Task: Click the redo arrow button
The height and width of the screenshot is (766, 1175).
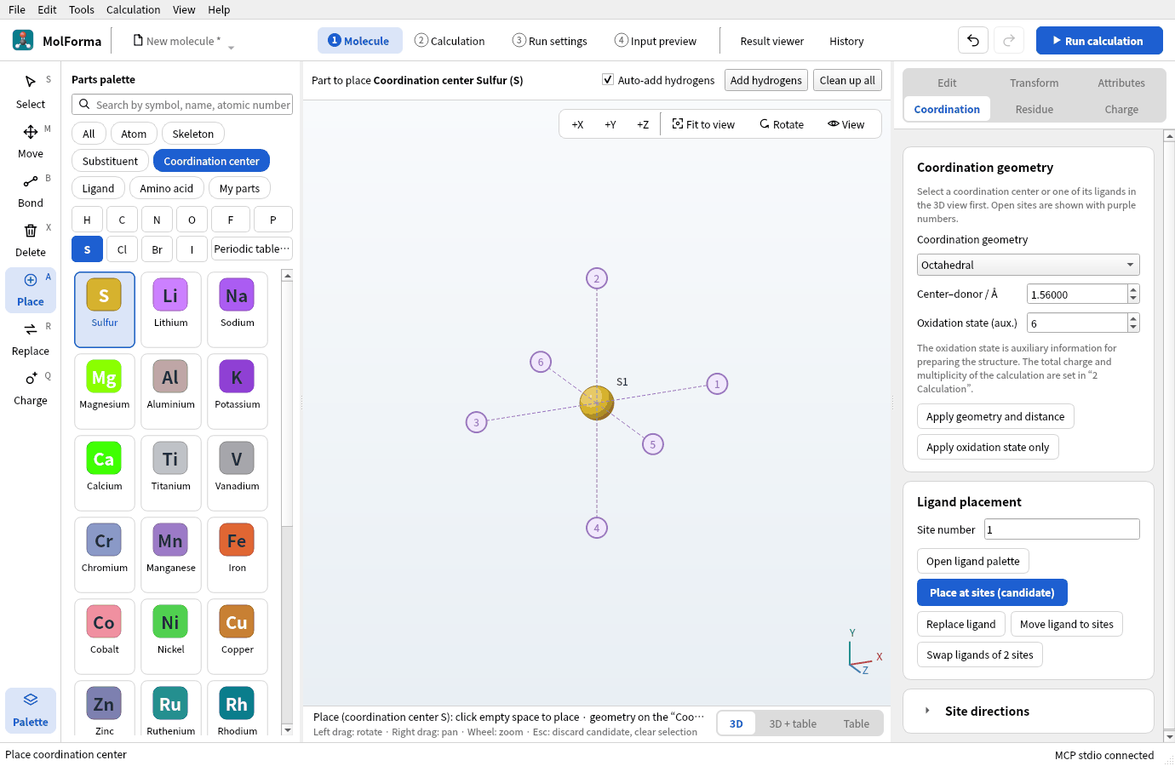Action: [1009, 41]
